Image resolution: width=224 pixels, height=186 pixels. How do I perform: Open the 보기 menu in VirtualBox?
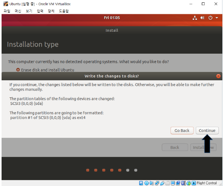29,11
